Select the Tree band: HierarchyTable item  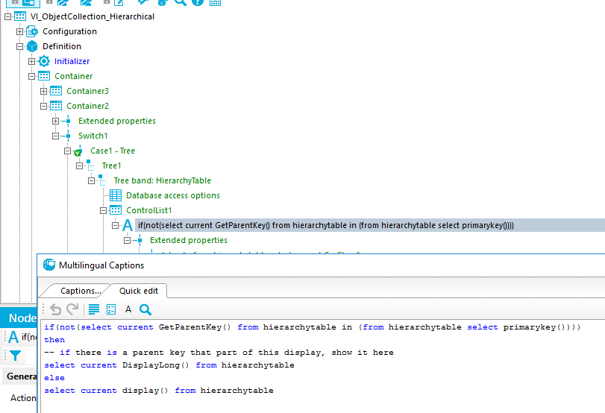(162, 180)
